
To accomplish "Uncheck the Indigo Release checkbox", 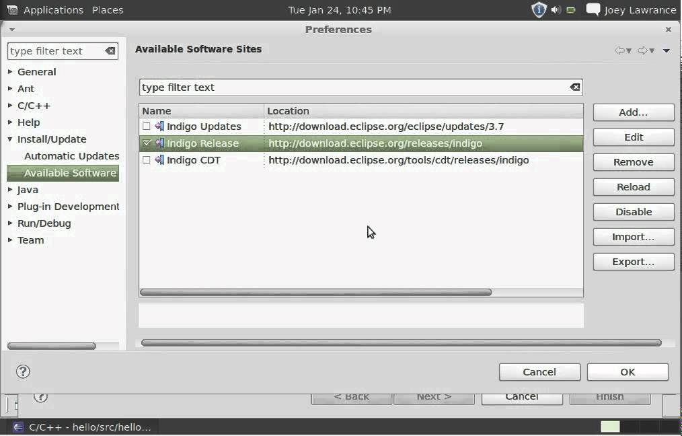I will pyautogui.click(x=147, y=143).
